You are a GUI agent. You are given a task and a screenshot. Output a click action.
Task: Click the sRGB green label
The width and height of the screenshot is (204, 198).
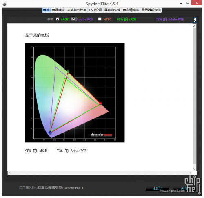[x=65, y=20]
